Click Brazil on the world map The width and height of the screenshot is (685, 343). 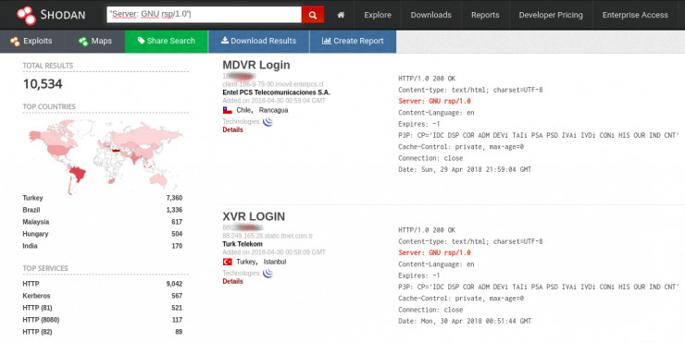(79, 174)
